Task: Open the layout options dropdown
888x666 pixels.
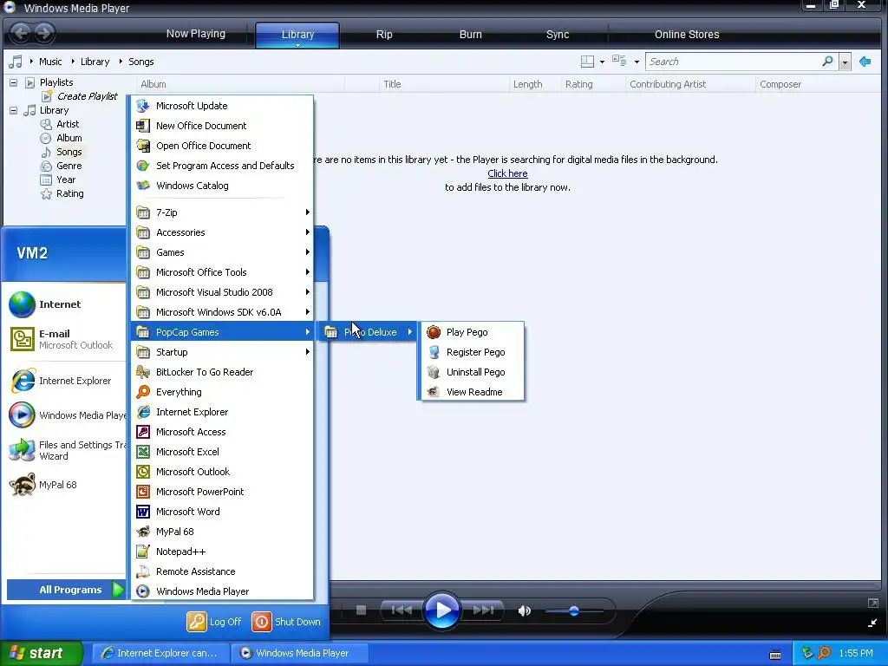Action: pyautogui.click(x=602, y=62)
